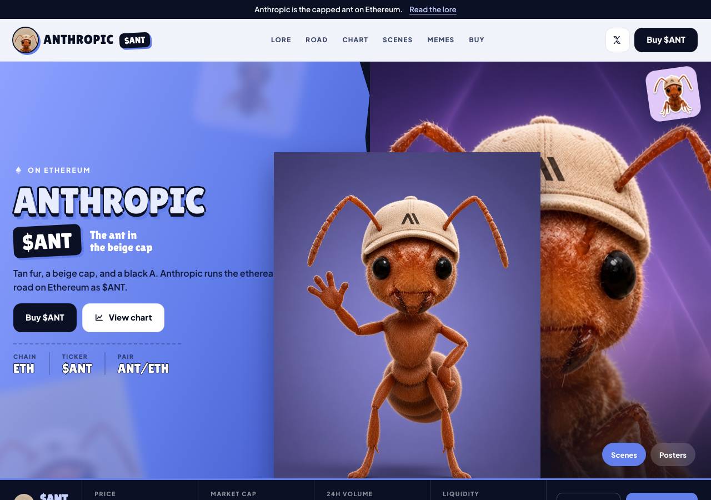
Task: Click the "$ANT" value under TICKER
Action: click(77, 368)
